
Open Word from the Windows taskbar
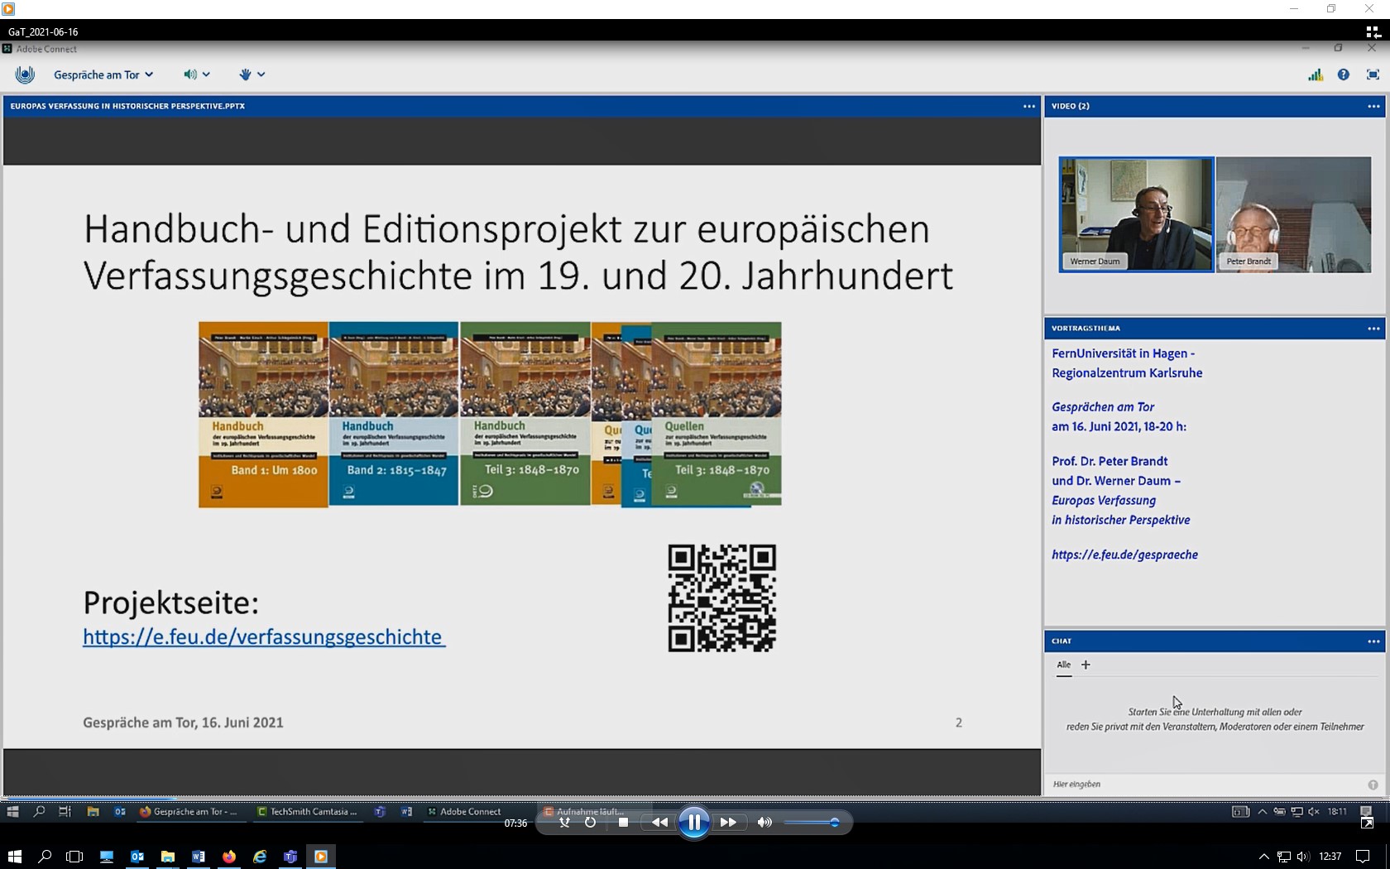coord(199,857)
